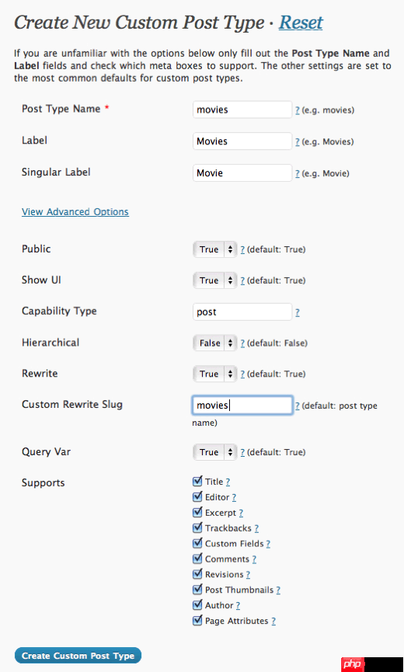Uncheck the Trackbacks support checkbox

(197, 528)
